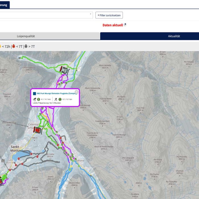Click the skating skier icon in popup
199x199 pixels.
tap(56, 99)
